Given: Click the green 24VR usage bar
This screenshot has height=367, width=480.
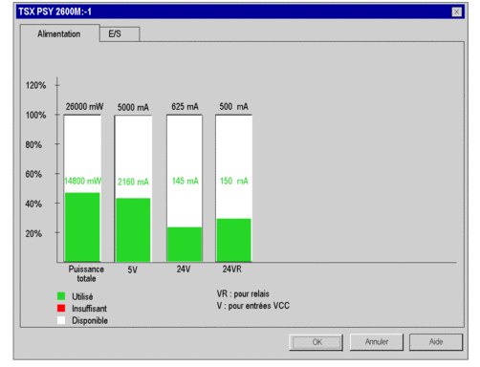Looking at the screenshot, I should [233, 240].
